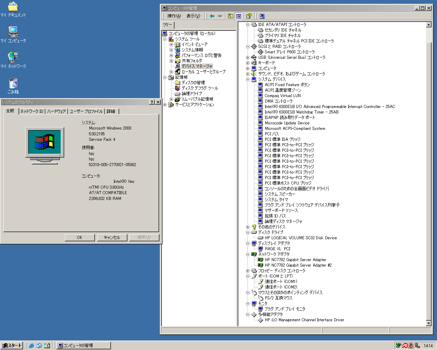437x350 pixels.
Task: Expand その他のデバイス device category
Action: (248, 227)
